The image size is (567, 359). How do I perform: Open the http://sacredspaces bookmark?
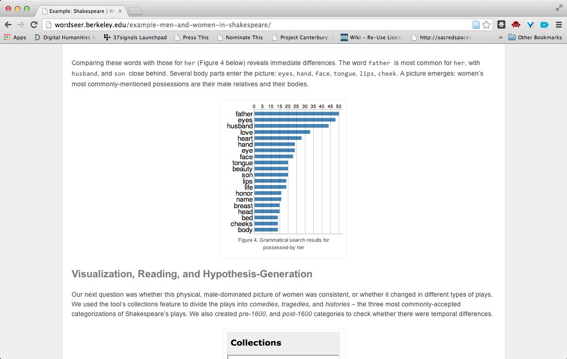coord(441,37)
